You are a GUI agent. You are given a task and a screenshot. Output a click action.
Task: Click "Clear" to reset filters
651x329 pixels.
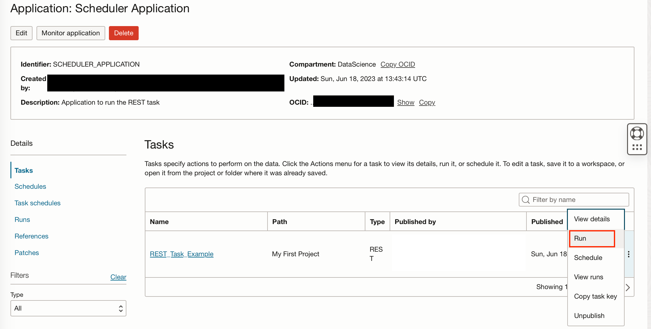(118, 277)
